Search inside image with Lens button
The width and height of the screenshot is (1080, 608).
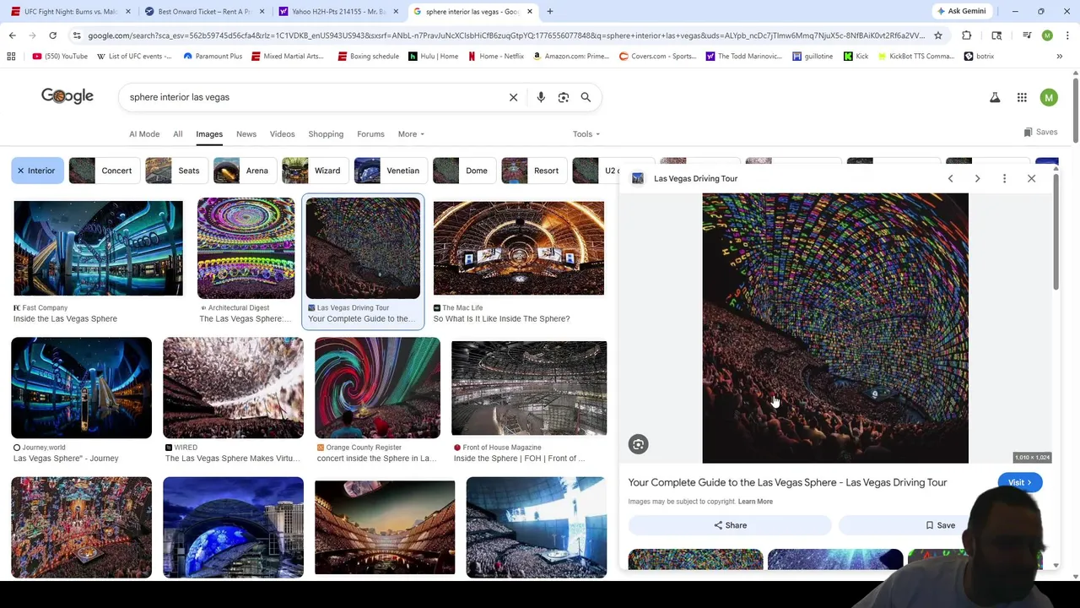[639, 444]
